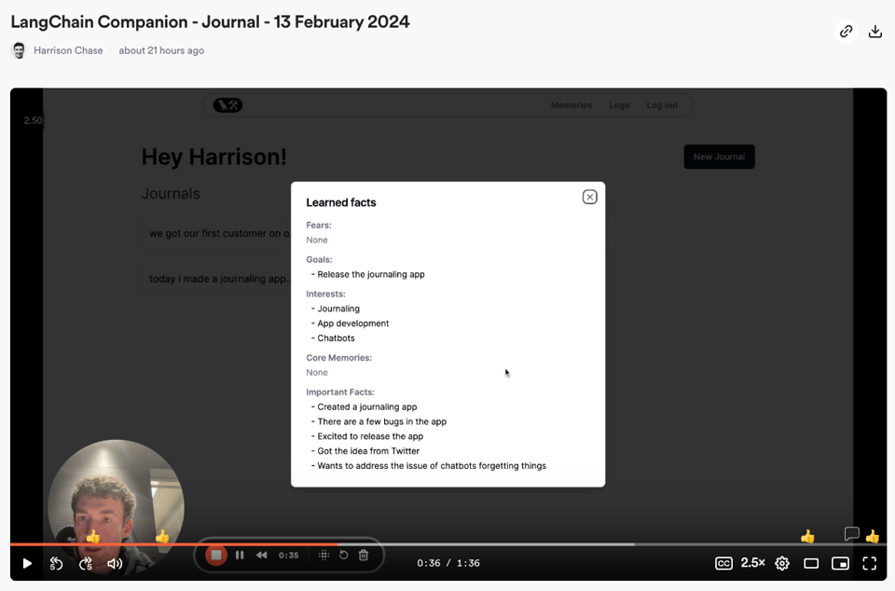Open video settings gear
The image size is (895, 591).
coord(782,563)
